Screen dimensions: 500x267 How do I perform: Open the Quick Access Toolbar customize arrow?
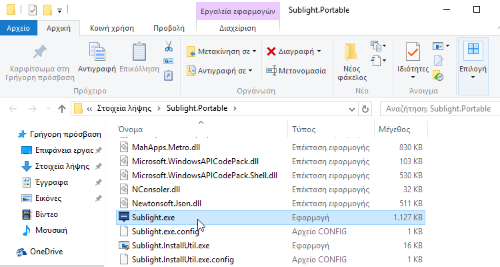59,11
